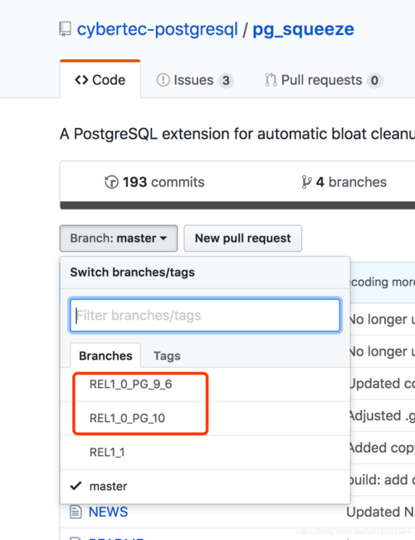The width and height of the screenshot is (415, 540).
Task: View the 4 branches list
Action: (344, 182)
